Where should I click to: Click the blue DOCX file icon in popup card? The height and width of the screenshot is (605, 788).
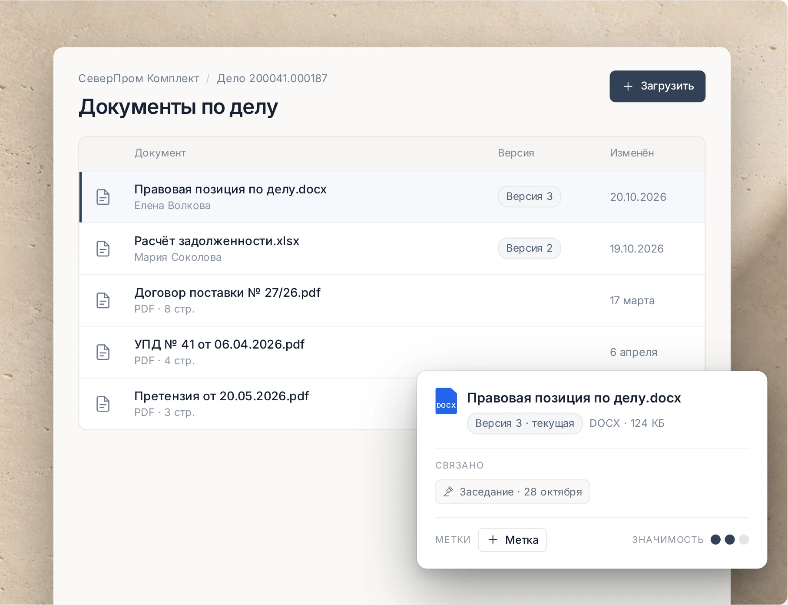pyautogui.click(x=446, y=401)
